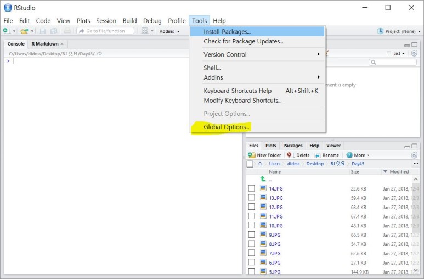The width and height of the screenshot is (424, 279).
Task: Expand the Version Control submenu
Action: 257,54
